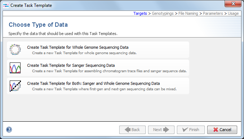Viewport: 244px width, 139px height.
Task: Click the combined Sanger and genome icon
Action: click(x=15, y=86)
